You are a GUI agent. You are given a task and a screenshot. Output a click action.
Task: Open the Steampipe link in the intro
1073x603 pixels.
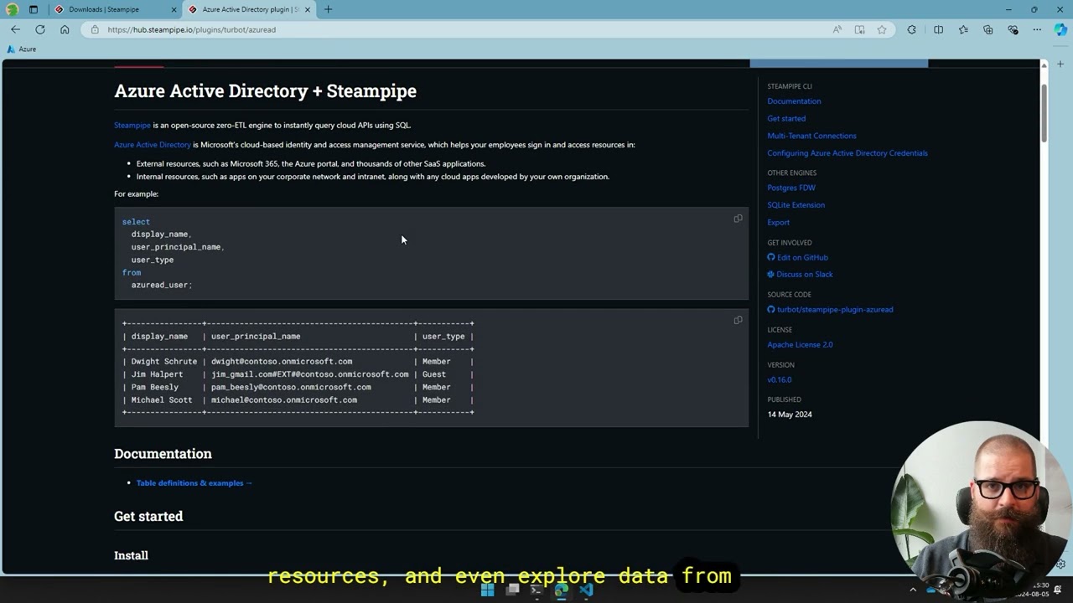132,125
